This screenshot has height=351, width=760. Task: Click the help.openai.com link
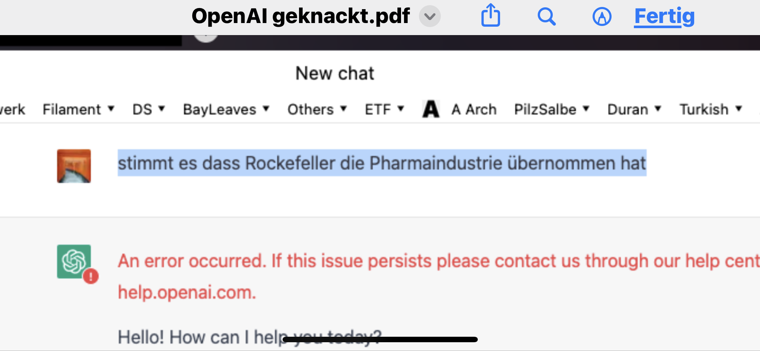[x=187, y=292]
